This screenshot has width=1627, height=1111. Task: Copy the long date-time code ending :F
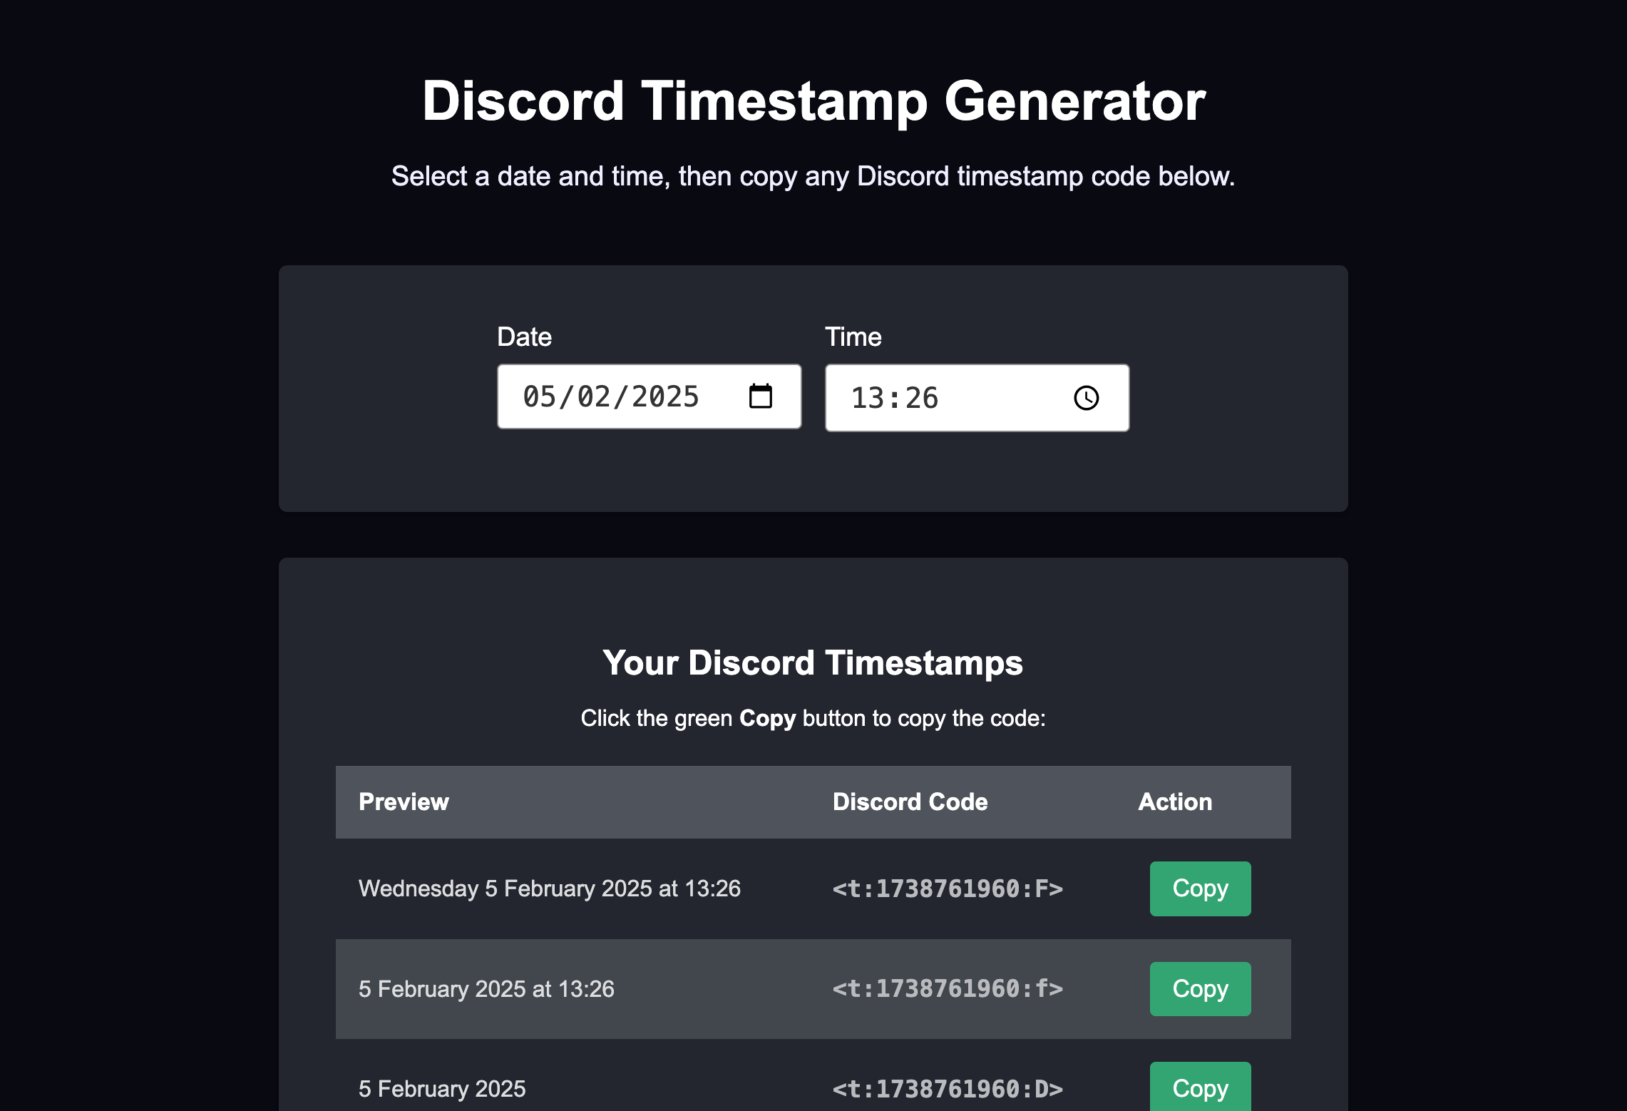coord(1200,889)
